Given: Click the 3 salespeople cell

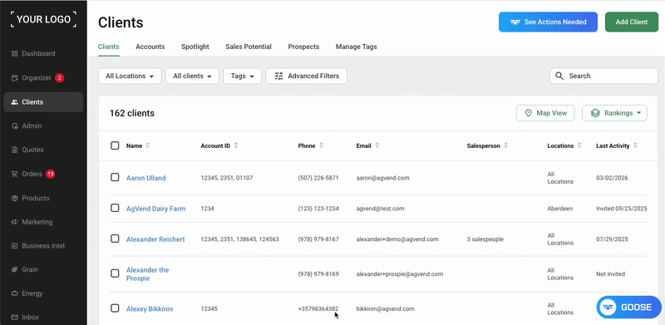Looking at the screenshot, I should click(x=485, y=239).
